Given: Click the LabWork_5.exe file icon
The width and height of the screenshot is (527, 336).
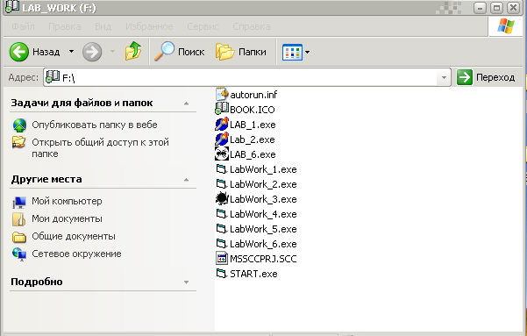Looking at the screenshot, I should (x=222, y=228).
